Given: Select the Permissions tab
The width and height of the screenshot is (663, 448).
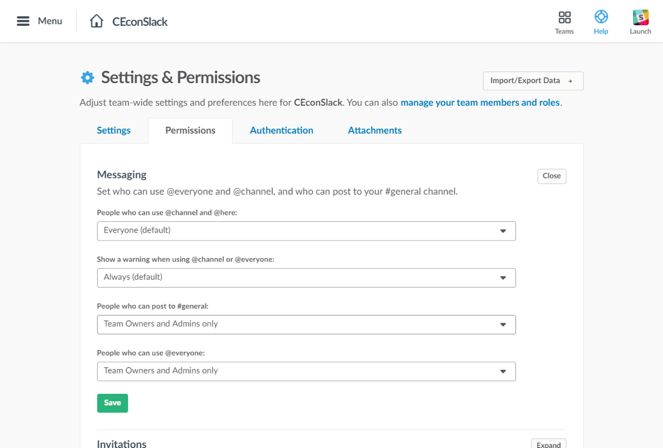Looking at the screenshot, I should point(190,130).
